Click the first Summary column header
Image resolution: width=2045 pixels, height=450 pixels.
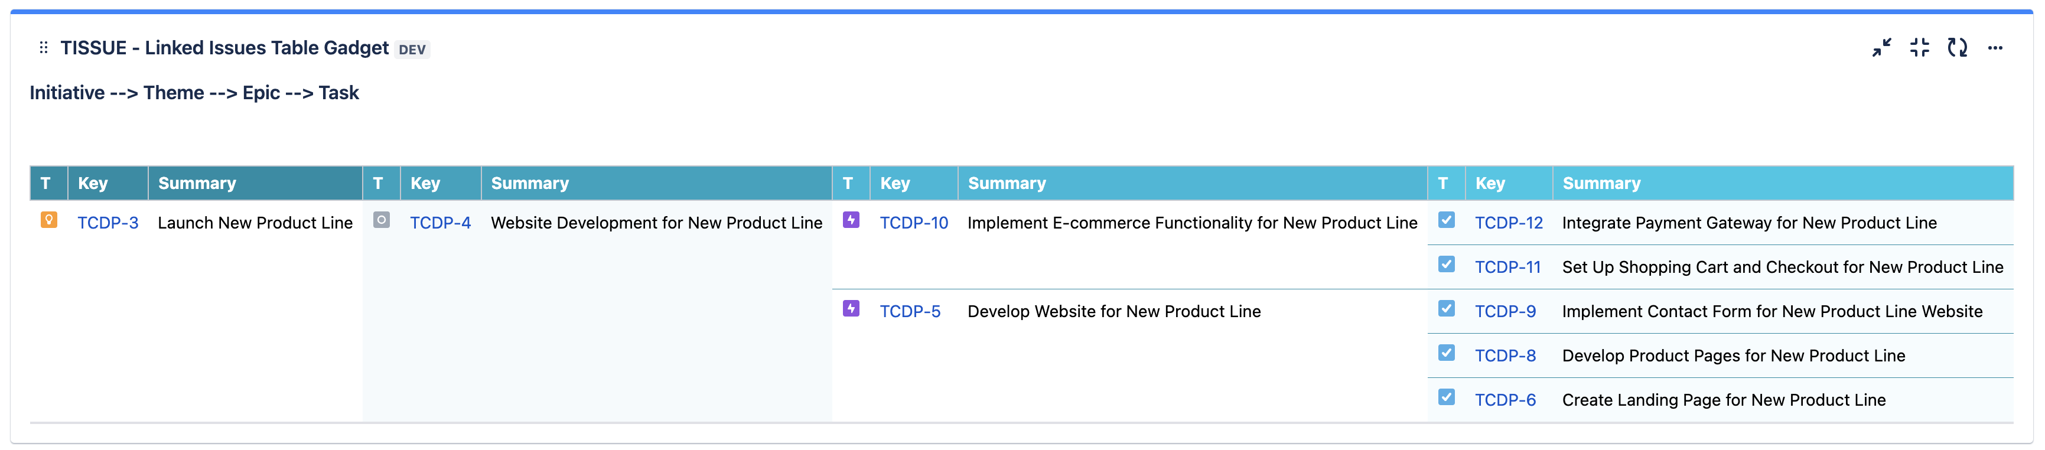coord(197,183)
